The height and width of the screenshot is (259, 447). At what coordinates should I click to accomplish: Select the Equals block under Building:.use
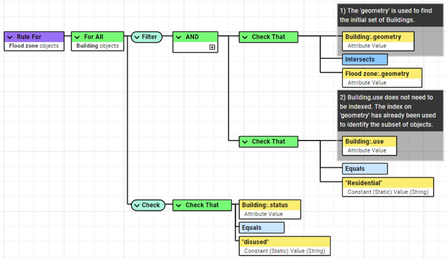[x=365, y=168]
